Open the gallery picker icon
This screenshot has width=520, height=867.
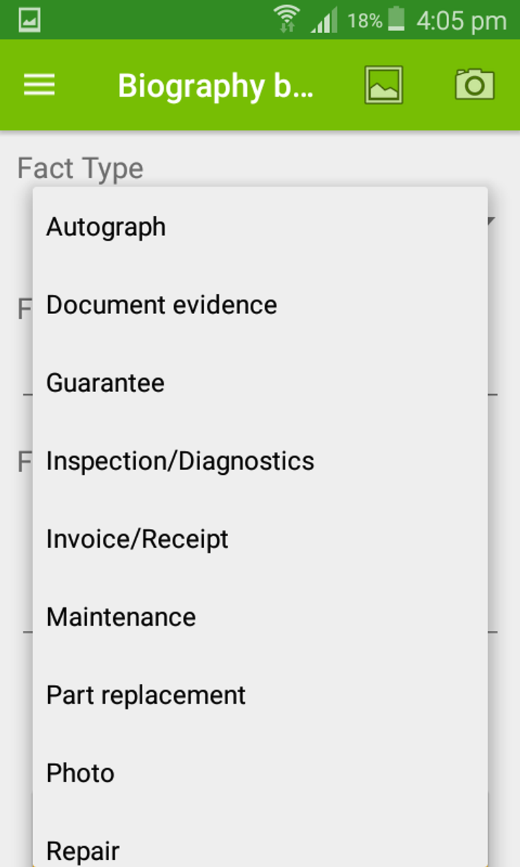(383, 85)
